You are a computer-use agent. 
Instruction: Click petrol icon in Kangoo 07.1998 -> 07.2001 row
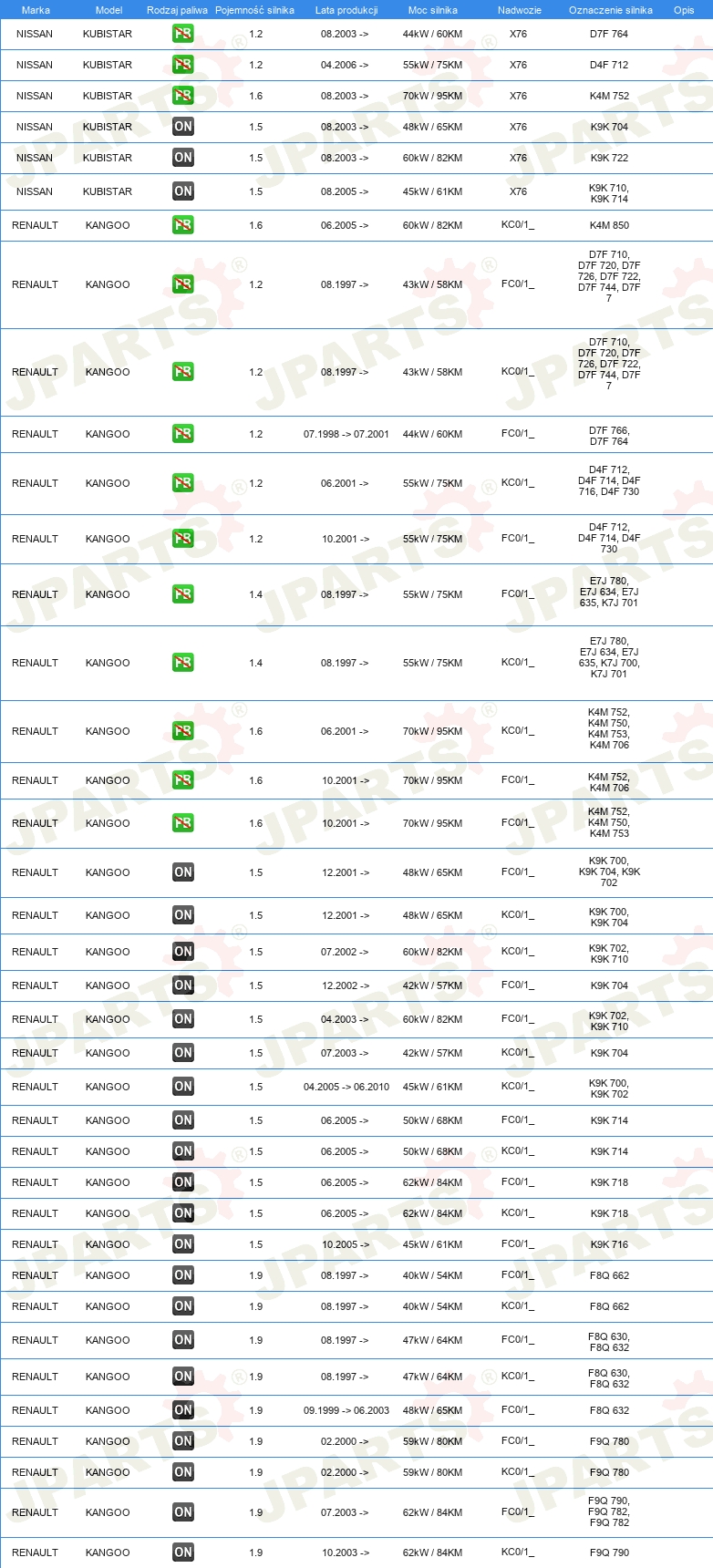coord(183,434)
